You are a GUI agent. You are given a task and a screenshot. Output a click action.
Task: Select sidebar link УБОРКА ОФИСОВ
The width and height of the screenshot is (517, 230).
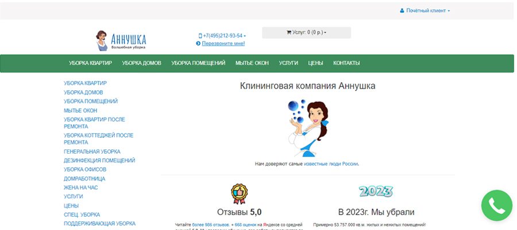tap(85, 169)
